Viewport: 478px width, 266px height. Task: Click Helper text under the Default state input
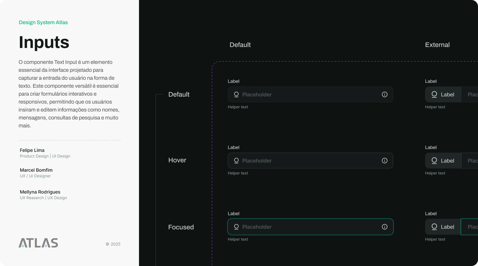(238, 107)
